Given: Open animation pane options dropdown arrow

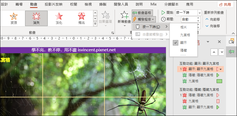Looking at the screenshot, I should [x=208, y=42].
